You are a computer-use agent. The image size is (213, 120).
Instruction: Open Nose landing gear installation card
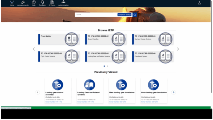154,91
